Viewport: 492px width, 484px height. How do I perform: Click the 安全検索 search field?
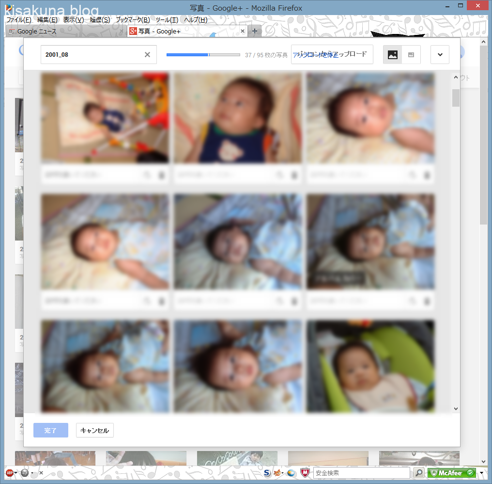[x=361, y=473]
